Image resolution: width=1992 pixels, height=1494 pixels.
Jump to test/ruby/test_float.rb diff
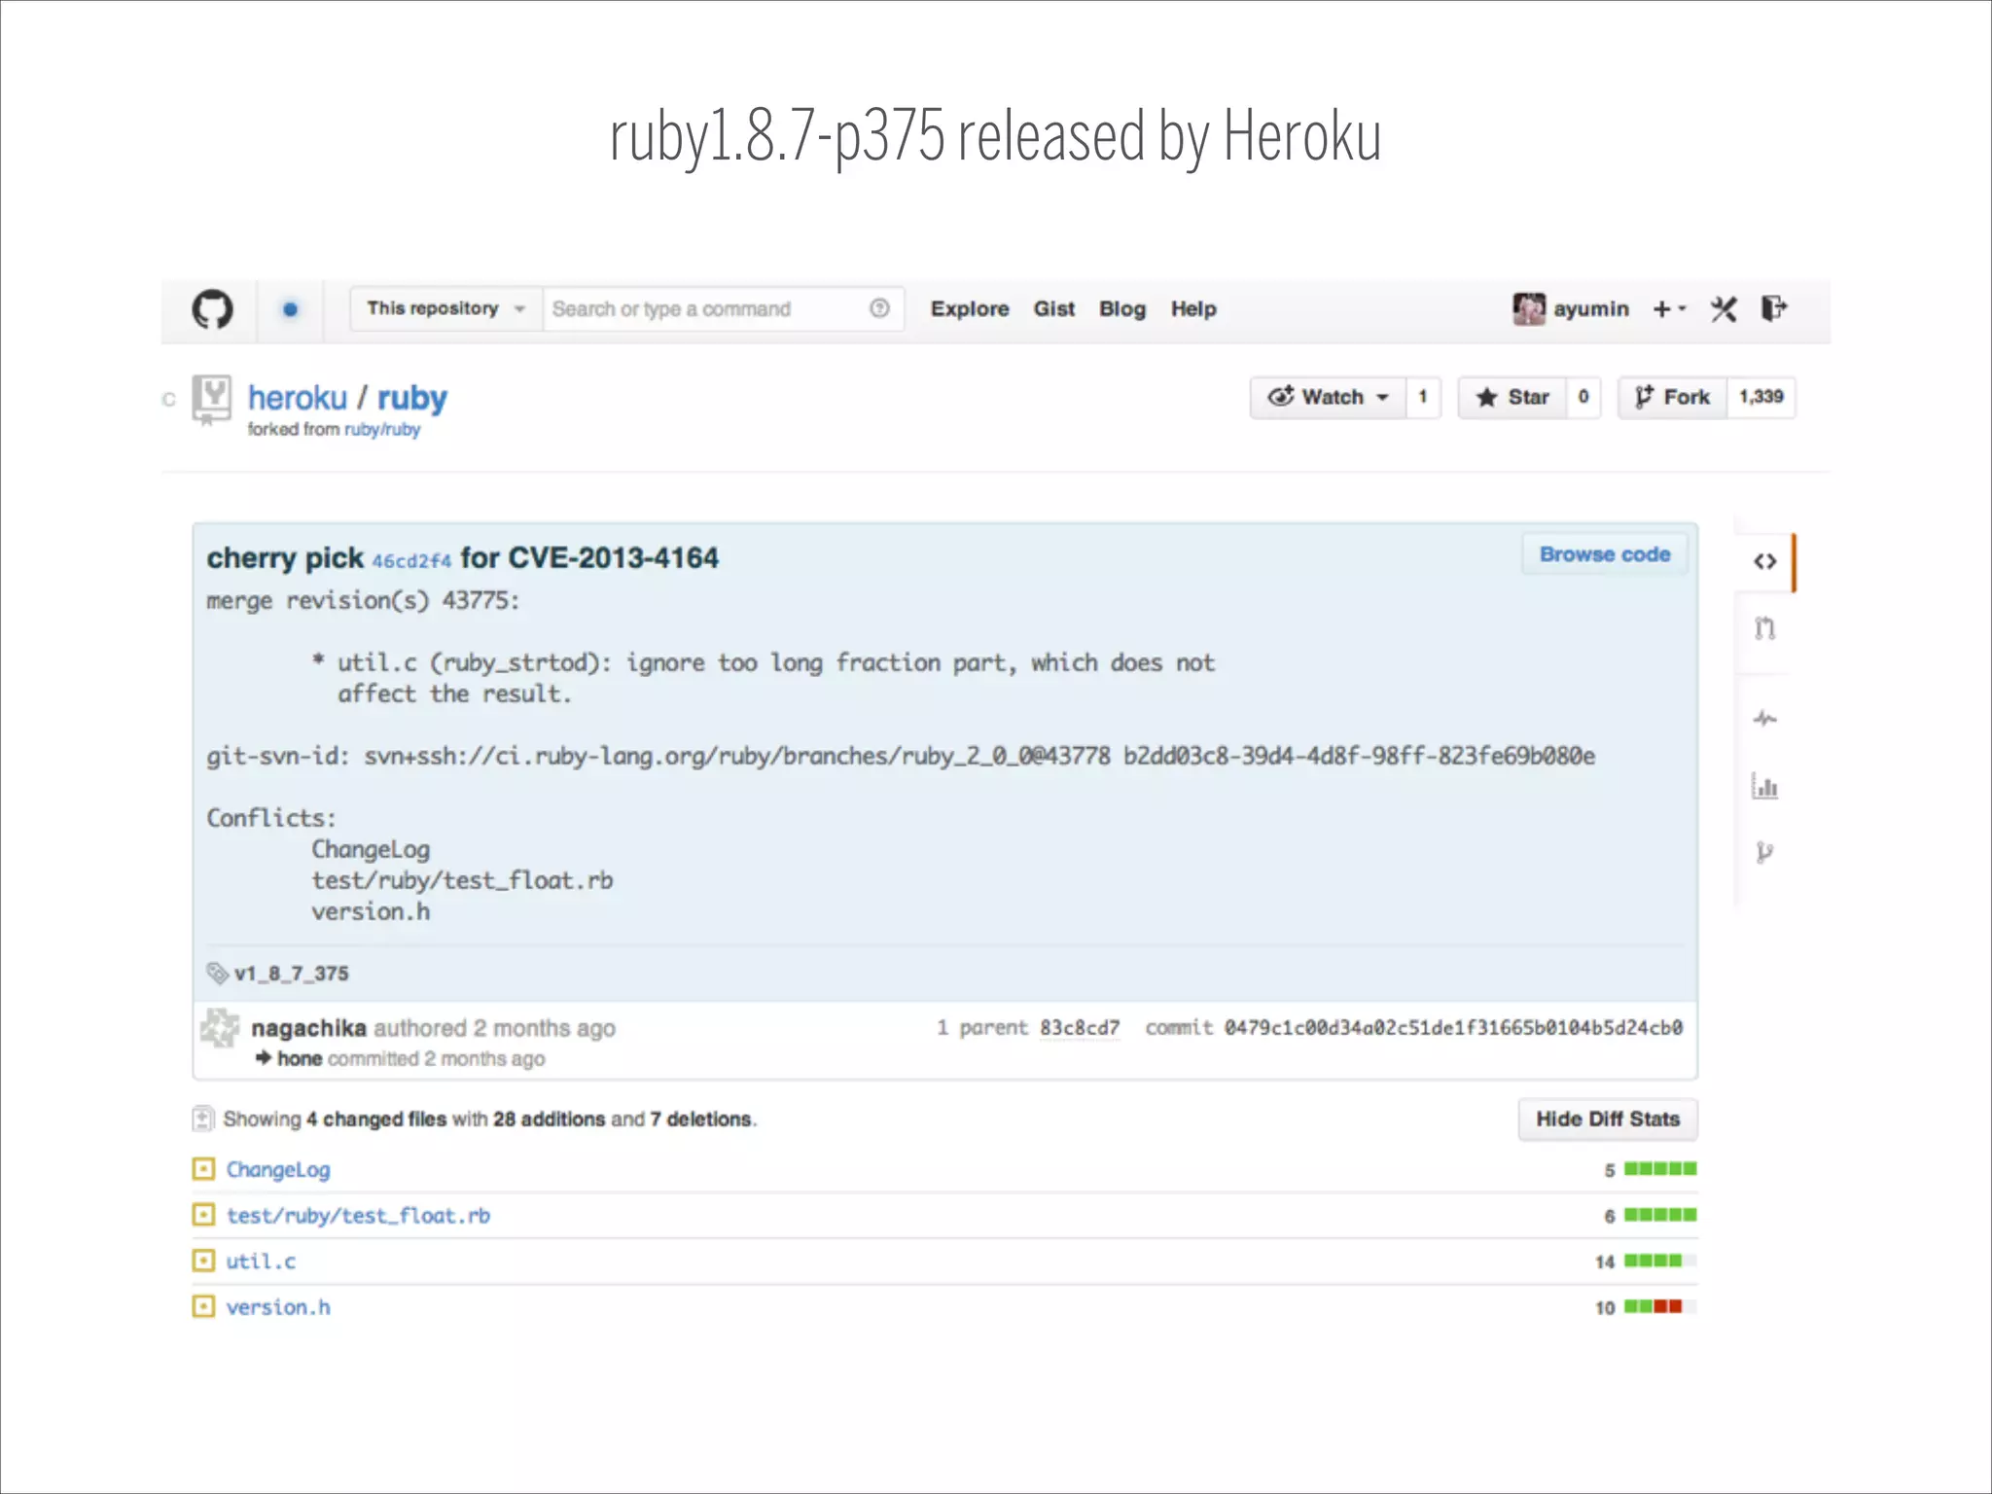(x=358, y=1215)
